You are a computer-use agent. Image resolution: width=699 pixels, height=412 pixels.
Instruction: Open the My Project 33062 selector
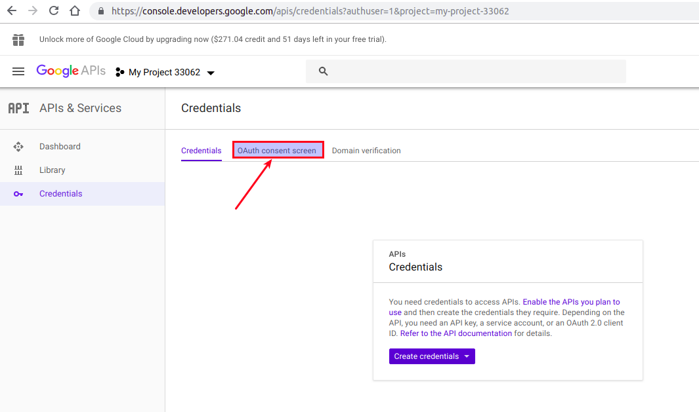point(165,72)
